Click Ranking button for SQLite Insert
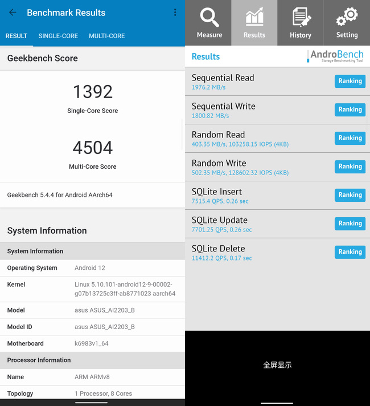Screen dimensions: 370x406 [350, 195]
